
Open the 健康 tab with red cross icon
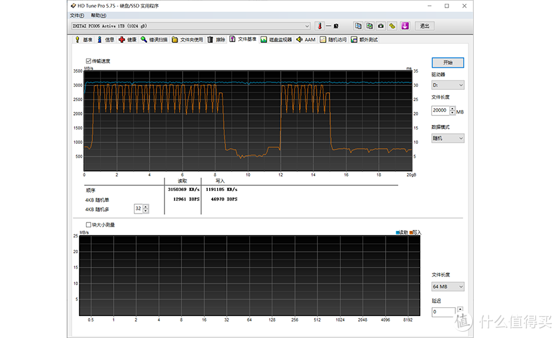click(x=128, y=40)
